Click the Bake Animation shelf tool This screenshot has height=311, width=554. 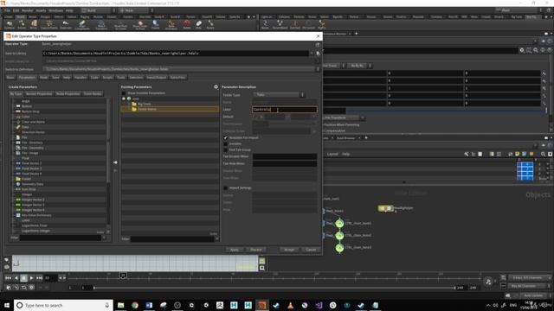(171, 25)
